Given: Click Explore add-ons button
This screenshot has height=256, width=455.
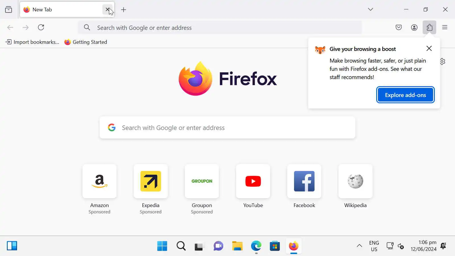Looking at the screenshot, I should [405, 95].
